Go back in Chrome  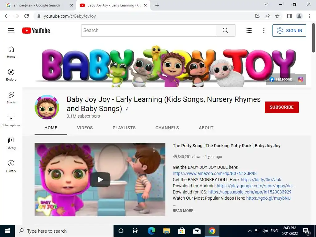[7, 16]
